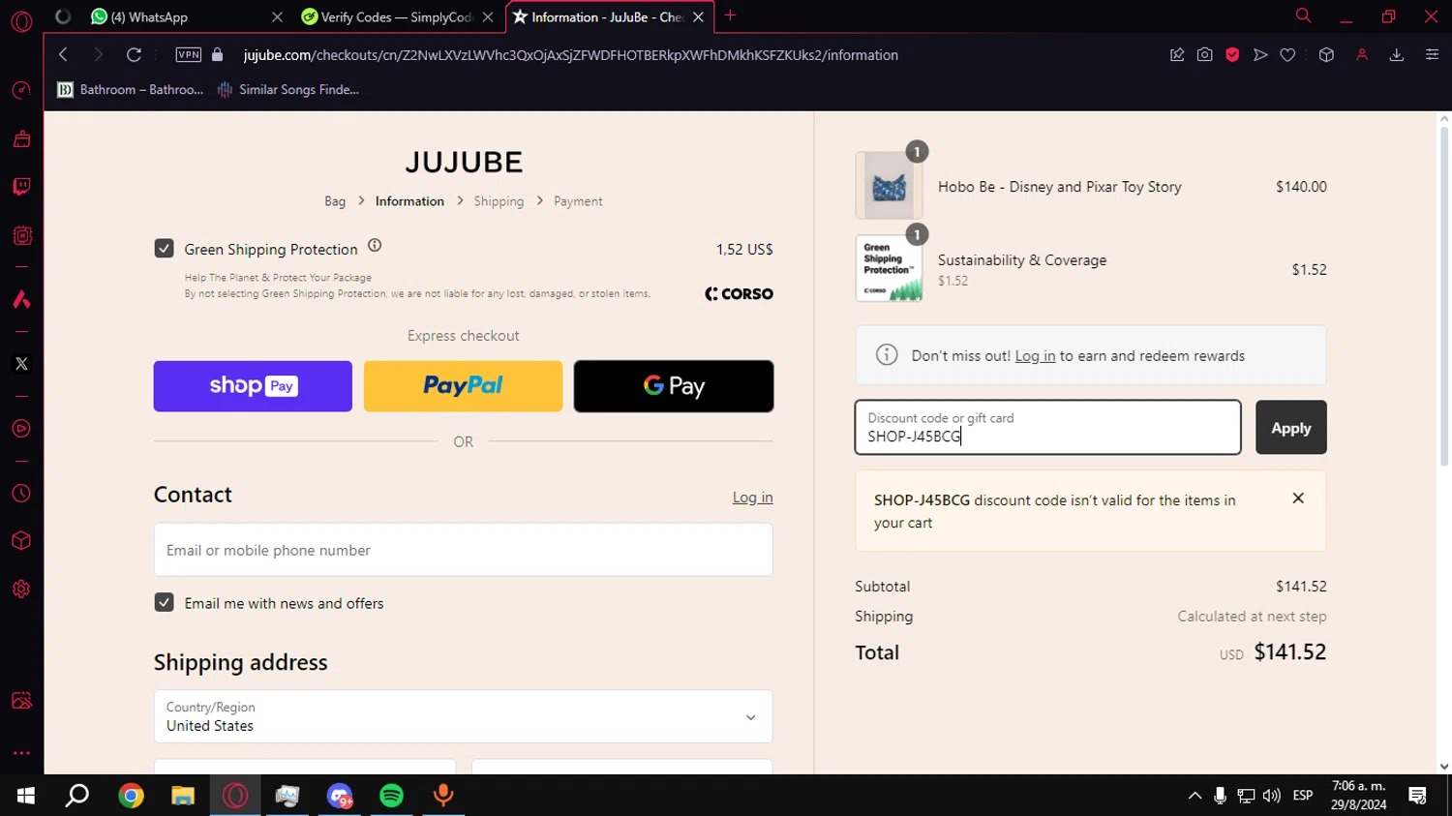Click the search tabs magnifier icon

(x=1304, y=15)
